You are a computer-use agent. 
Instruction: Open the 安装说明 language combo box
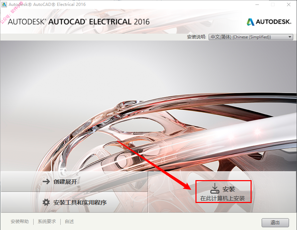251,37
